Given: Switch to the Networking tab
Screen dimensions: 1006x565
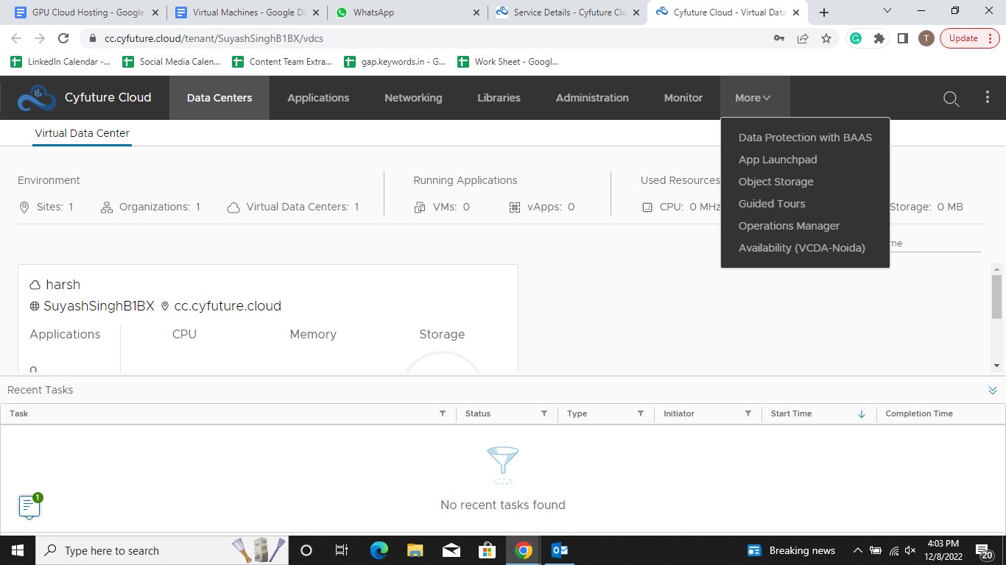Looking at the screenshot, I should 413,98.
